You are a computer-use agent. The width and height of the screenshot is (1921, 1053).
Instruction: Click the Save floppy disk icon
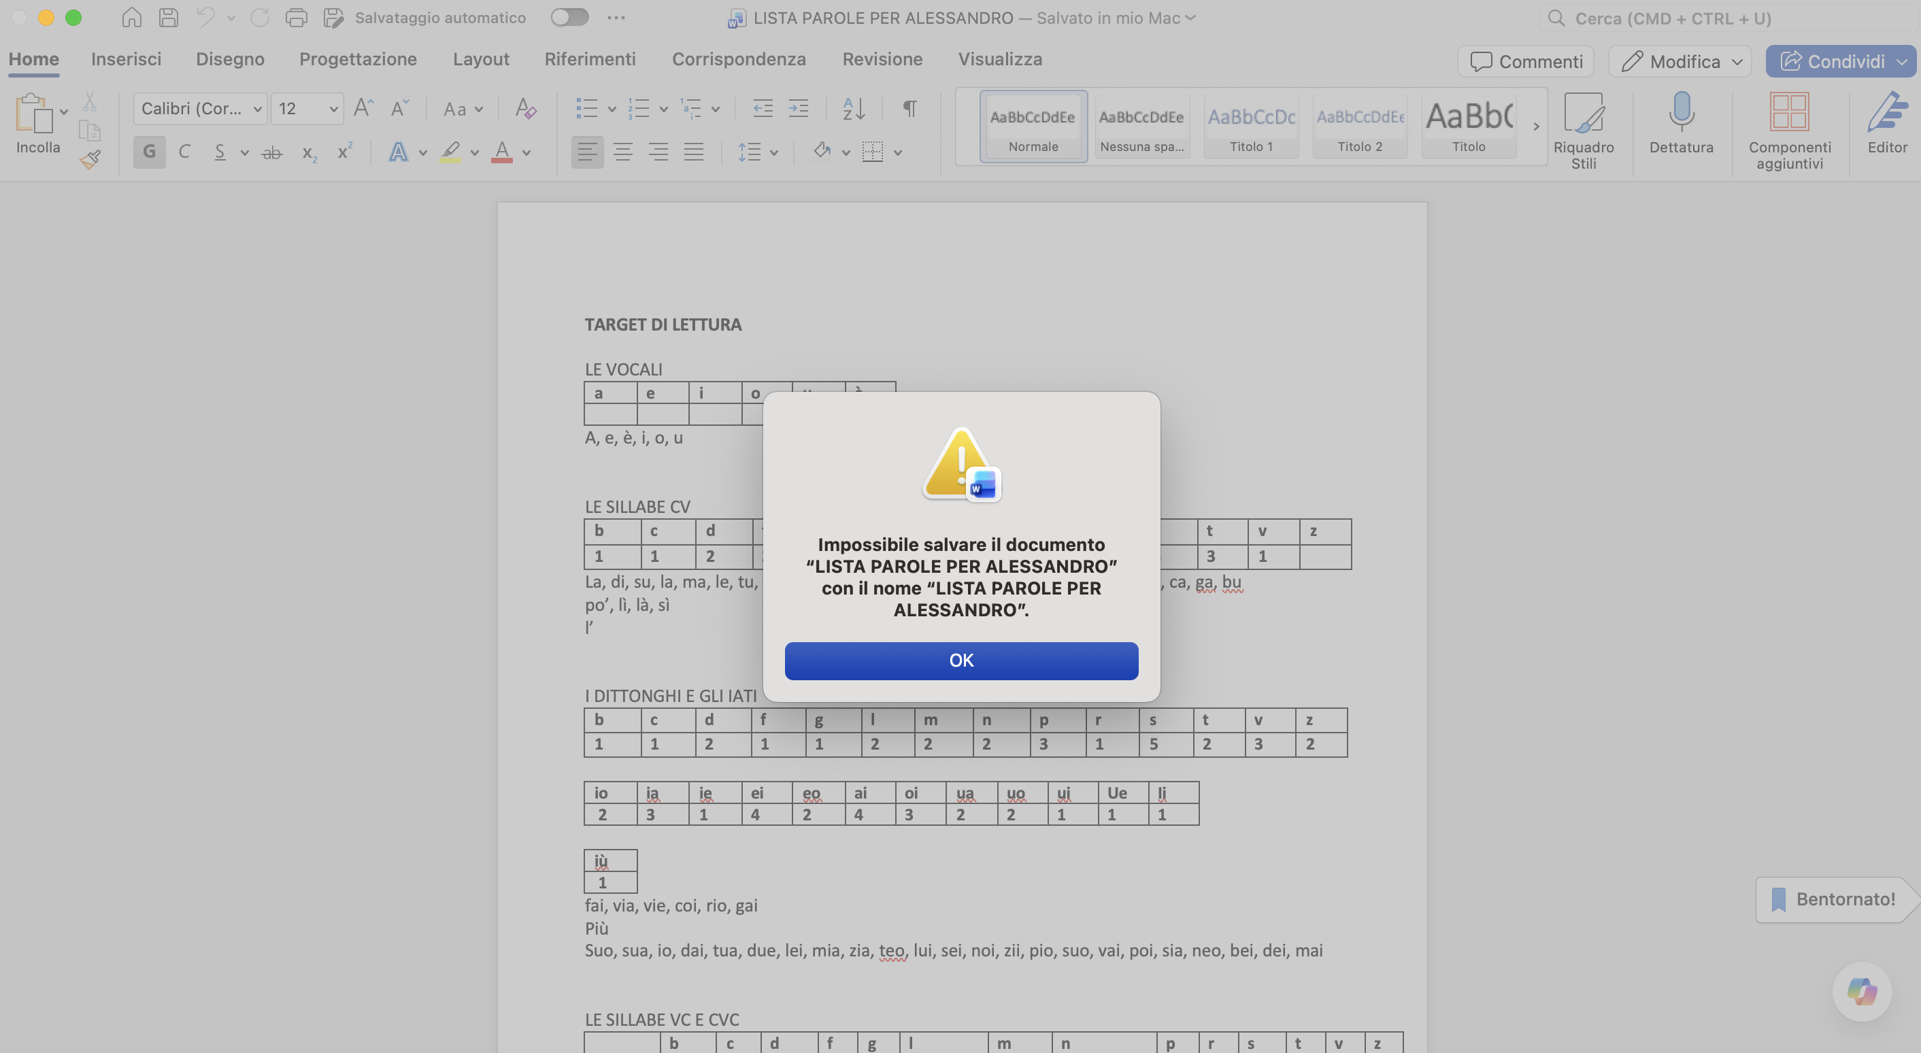click(x=169, y=17)
